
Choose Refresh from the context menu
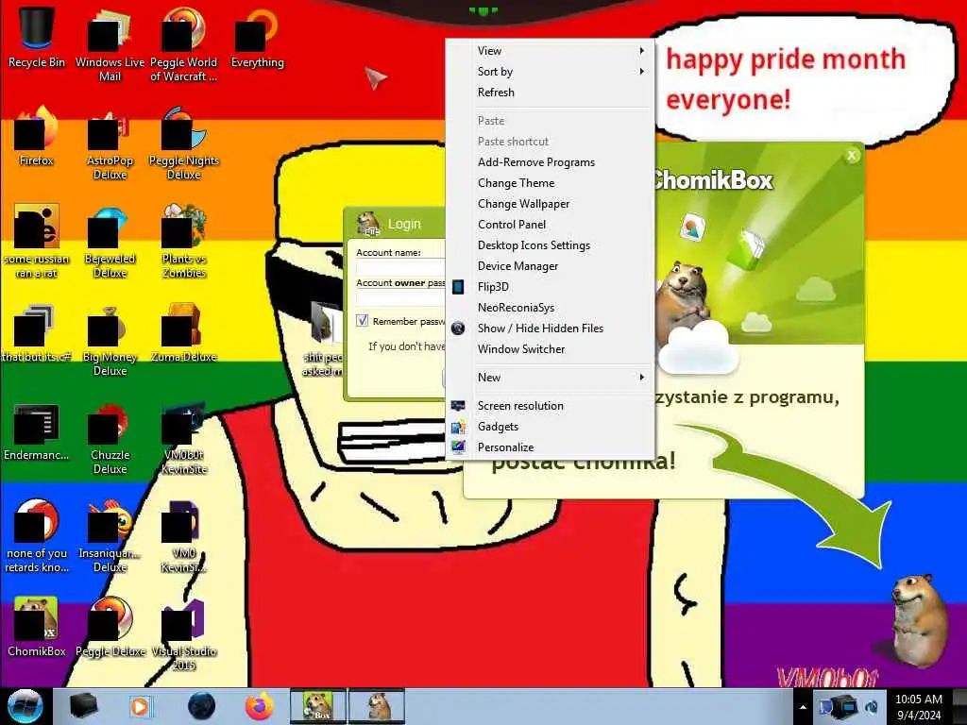tap(550, 93)
